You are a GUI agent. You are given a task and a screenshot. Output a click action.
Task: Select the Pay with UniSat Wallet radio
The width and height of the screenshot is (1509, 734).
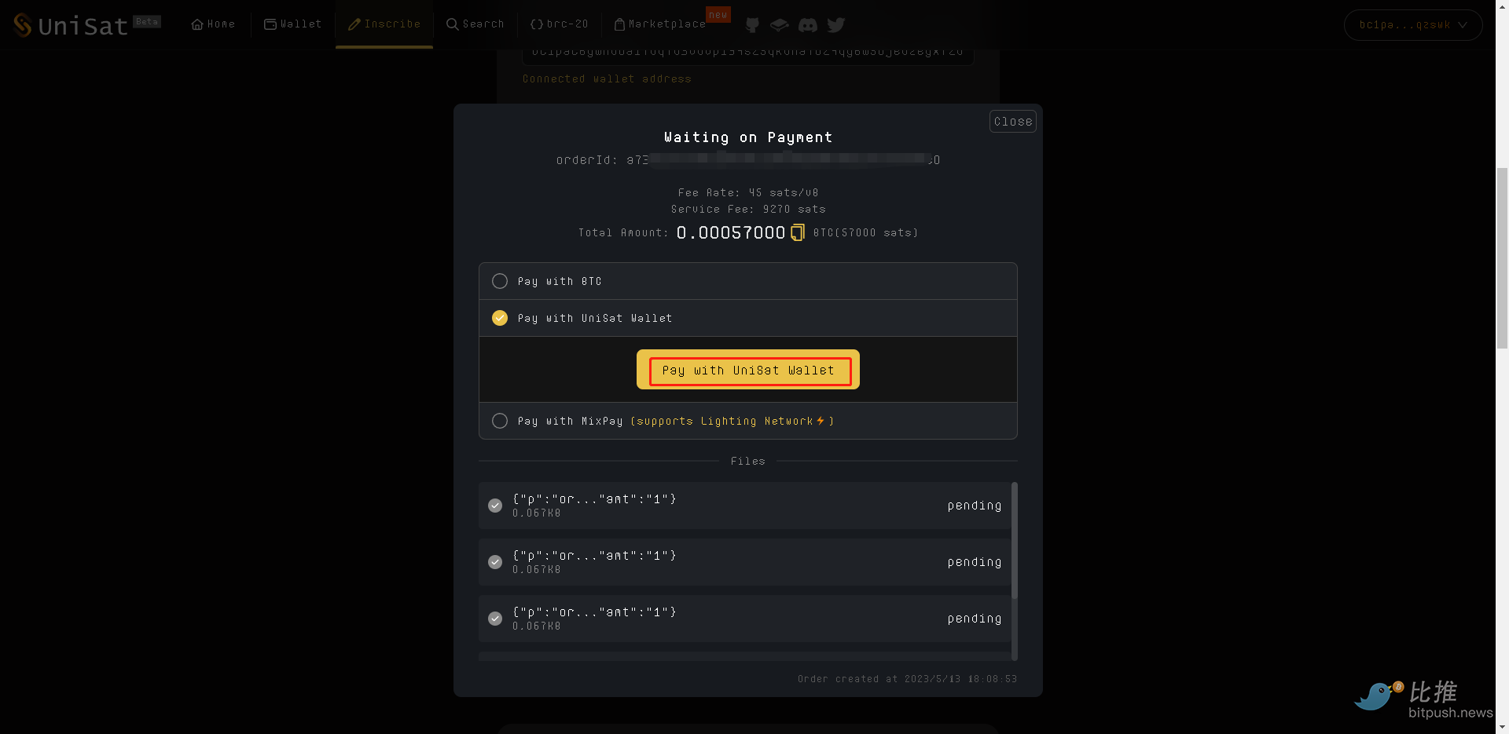point(500,318)
